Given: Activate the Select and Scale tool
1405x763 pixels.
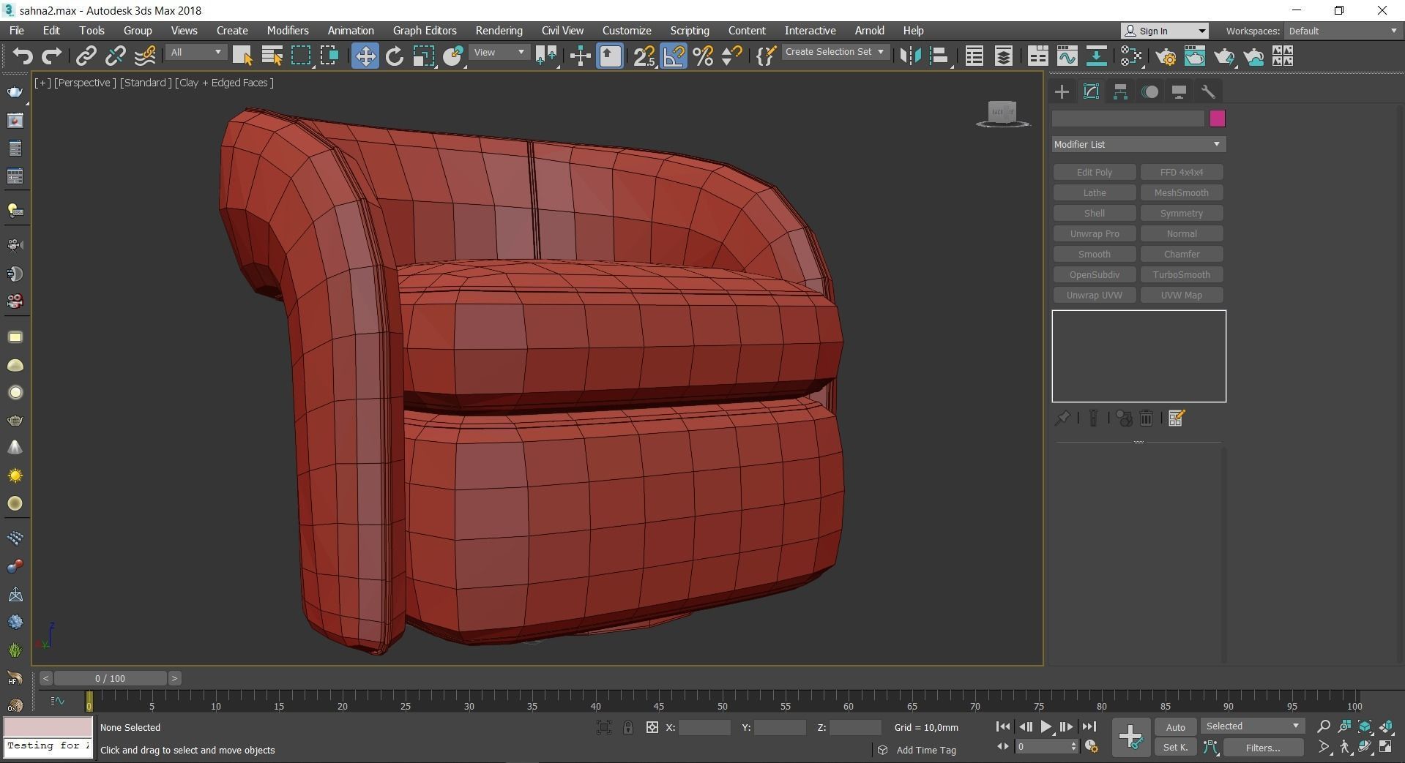Looking at the screenshot, I should (423, 56).
